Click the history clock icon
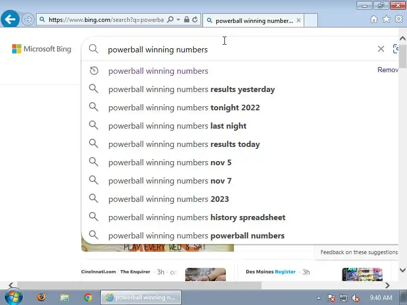 coord(94,71)
